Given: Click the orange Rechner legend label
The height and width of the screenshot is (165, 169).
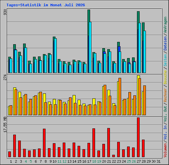Looking at the screenshot, I should (165, 95).
